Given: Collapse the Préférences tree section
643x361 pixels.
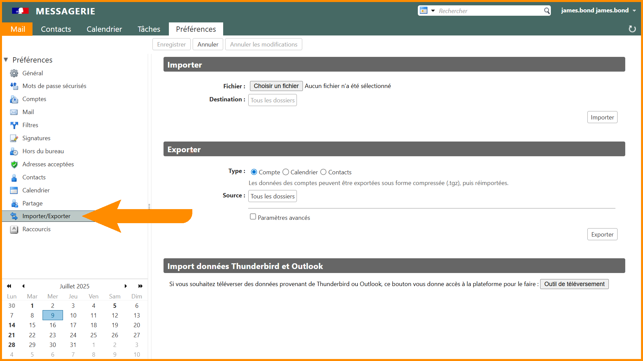Looking at the screenshot, I should [6, 60].
